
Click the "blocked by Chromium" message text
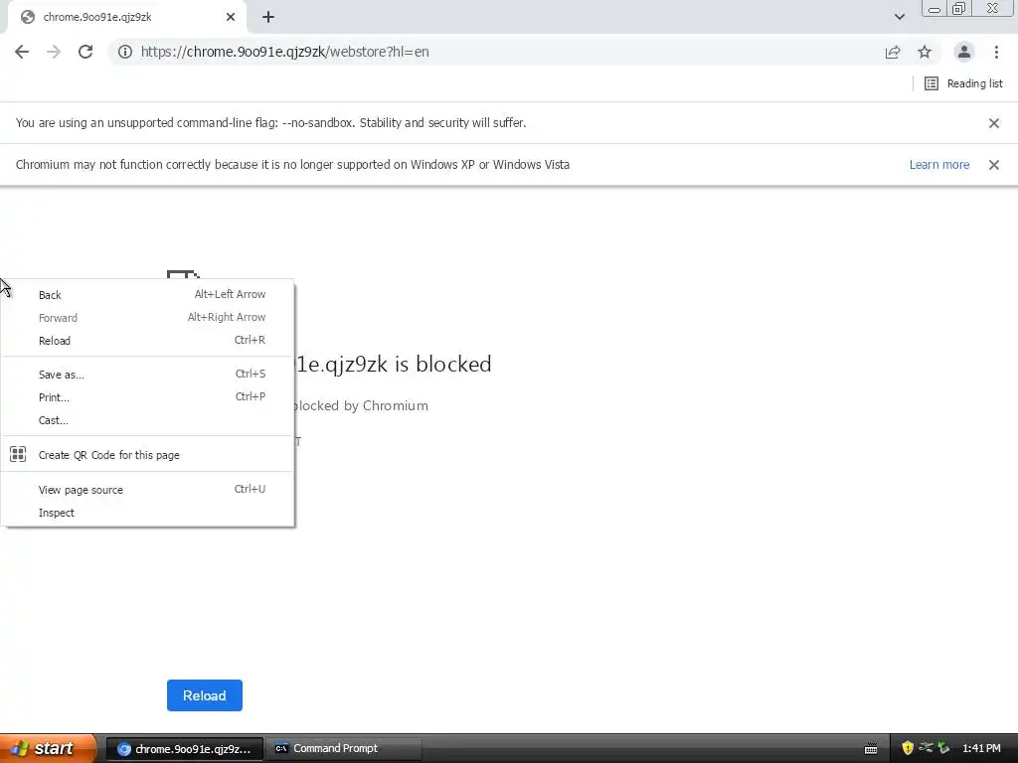360,405
